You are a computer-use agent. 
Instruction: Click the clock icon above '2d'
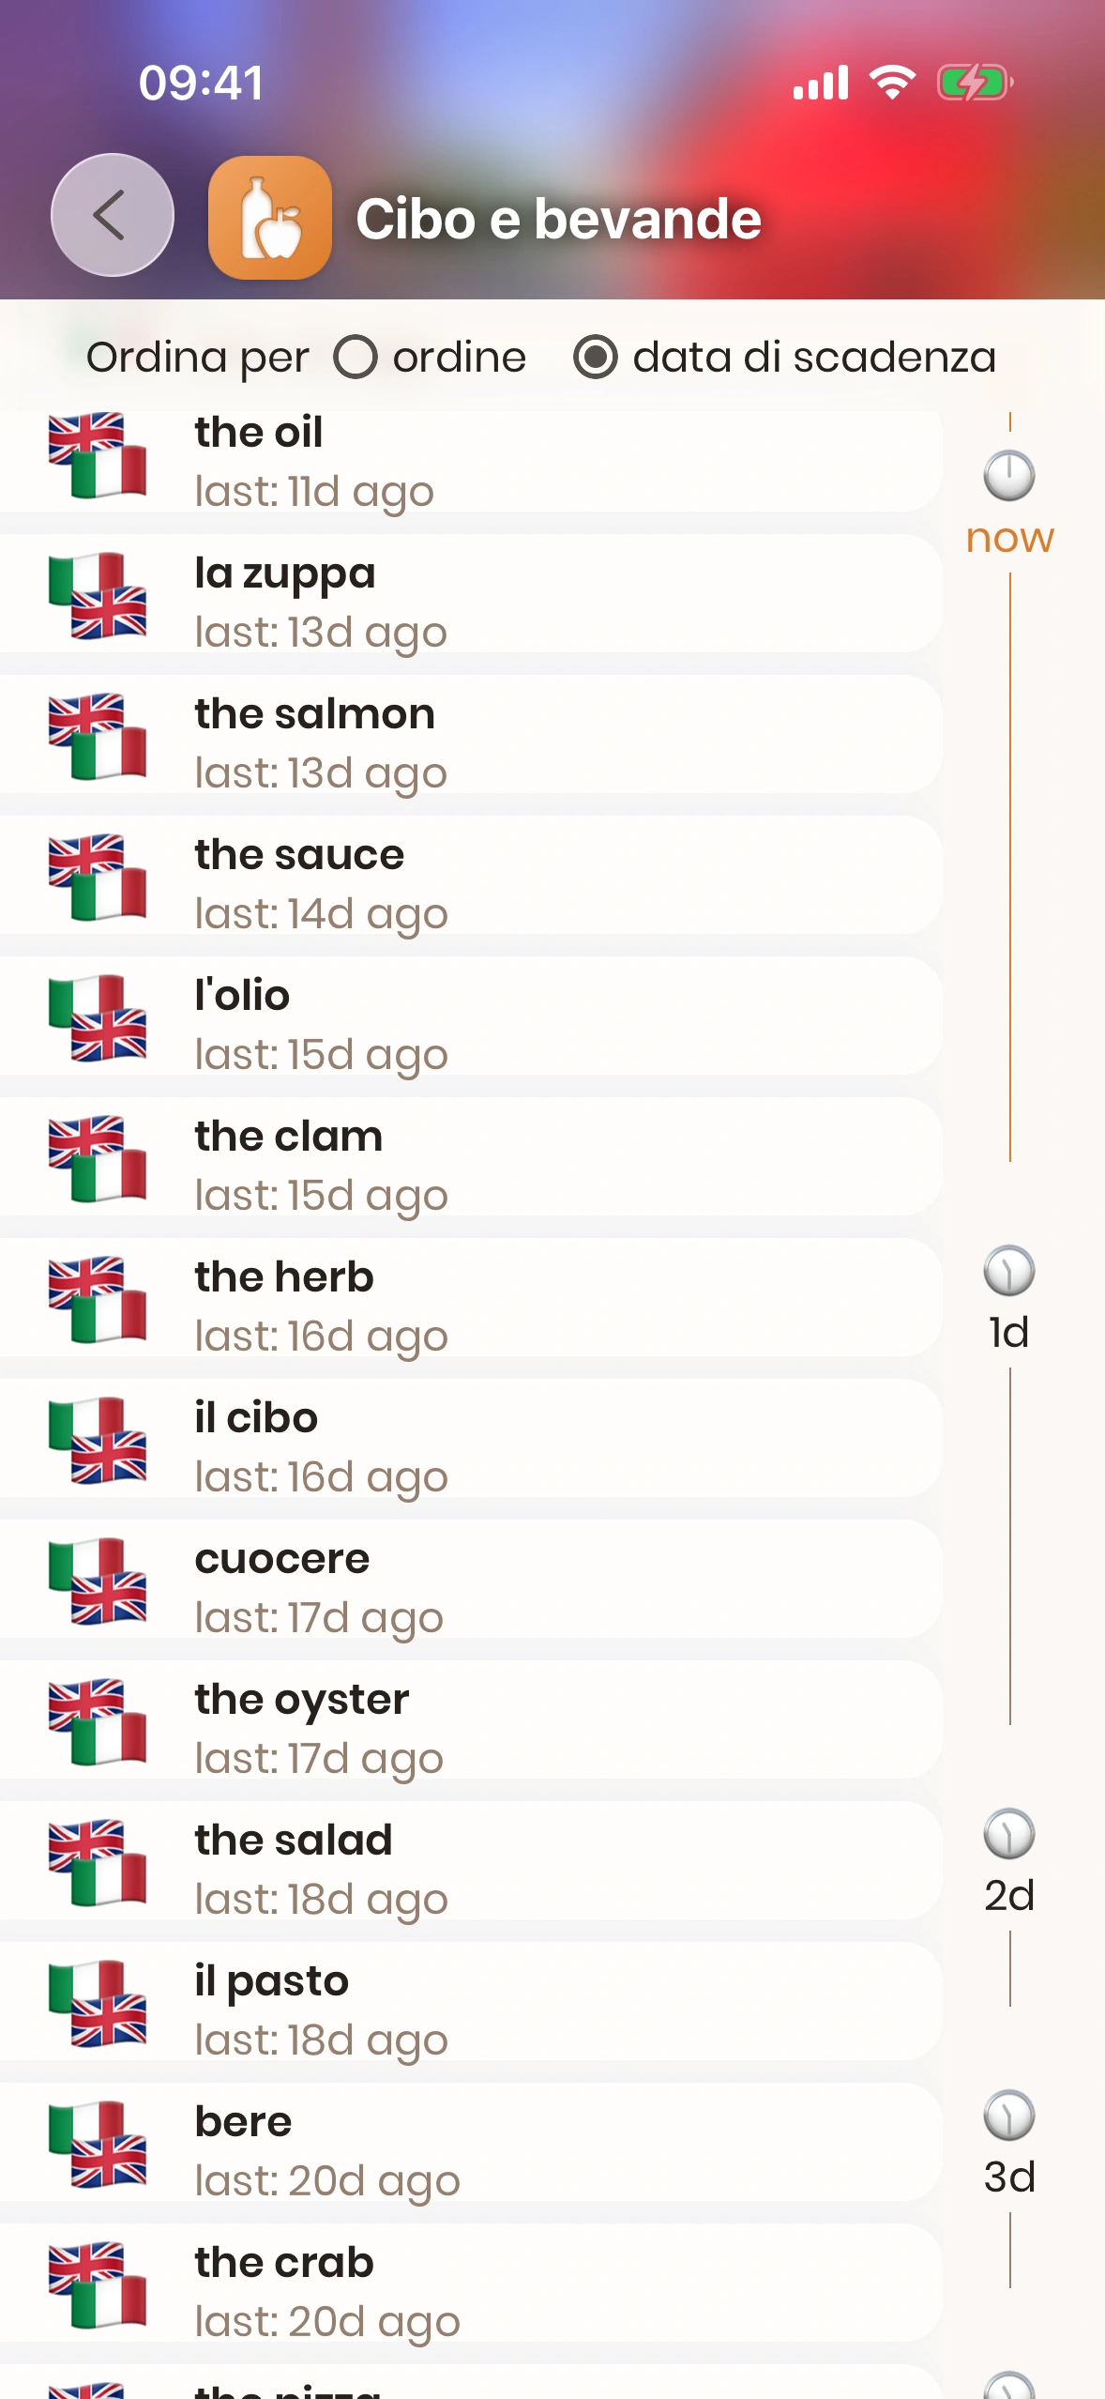[x=1008, y=1834]
